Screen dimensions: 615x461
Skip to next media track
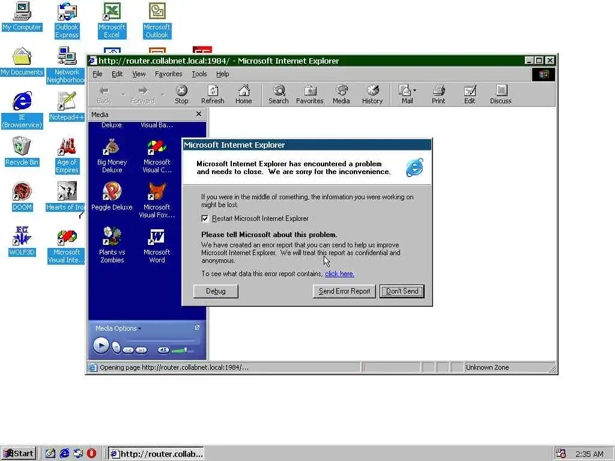pos(141,350)
